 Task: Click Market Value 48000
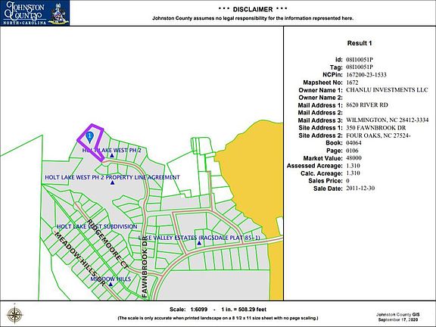353,158
